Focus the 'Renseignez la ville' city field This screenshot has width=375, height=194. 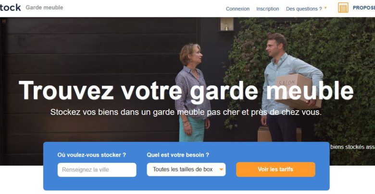click(97, 170)
